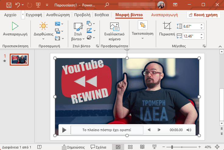Switch to Slide Sorter view
Screen dimensions: 224x150
point(130,147)
